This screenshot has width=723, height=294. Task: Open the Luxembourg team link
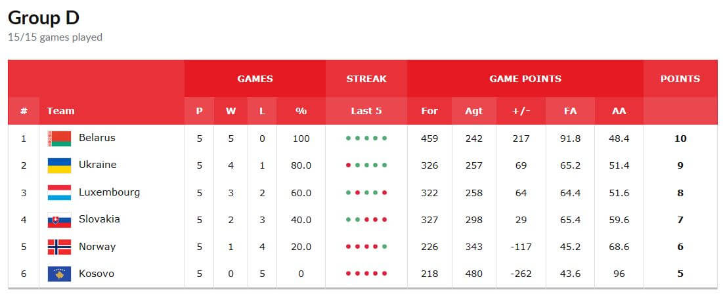(109, 192)
